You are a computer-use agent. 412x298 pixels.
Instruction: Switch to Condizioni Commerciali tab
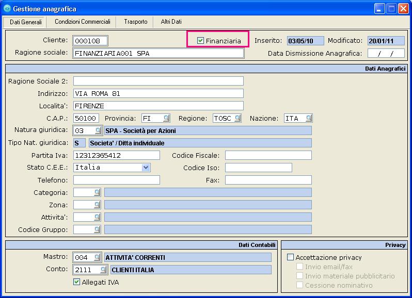[82, 22]
